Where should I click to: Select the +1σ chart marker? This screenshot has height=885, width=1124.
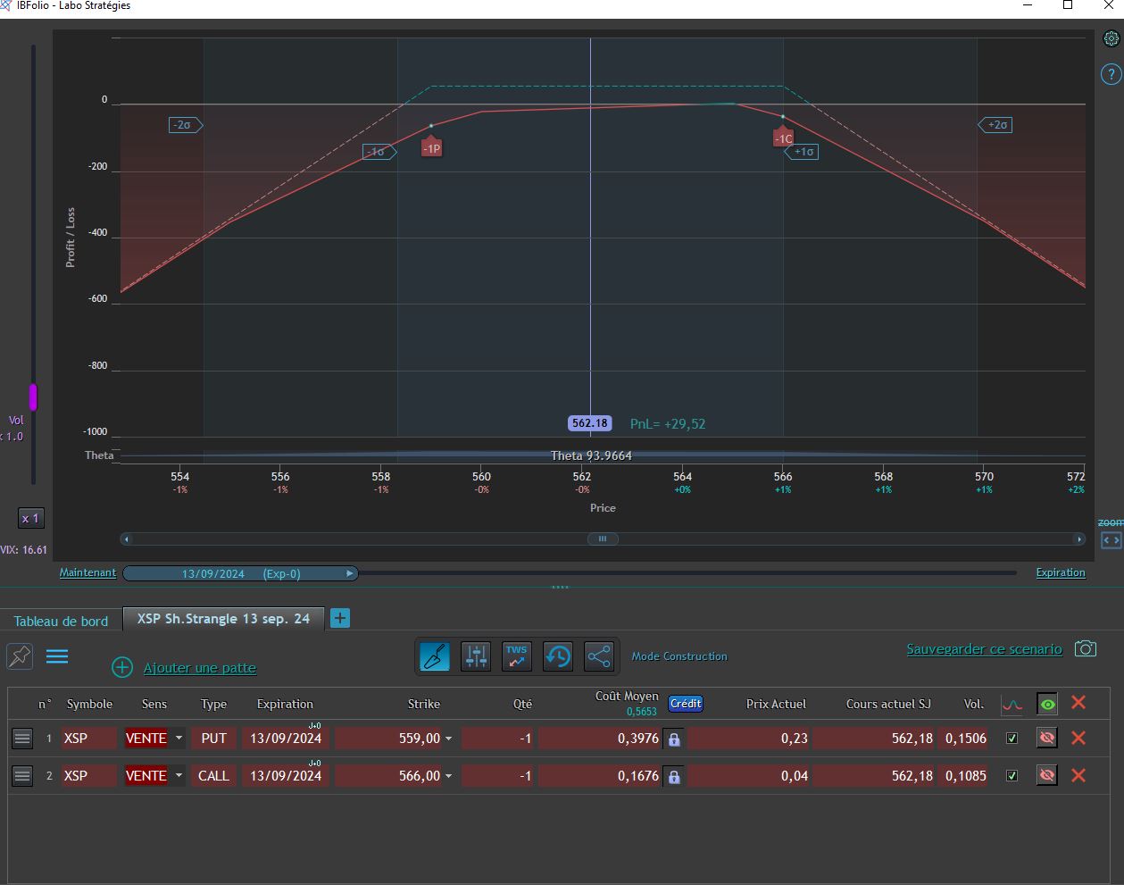coord(802,152)
